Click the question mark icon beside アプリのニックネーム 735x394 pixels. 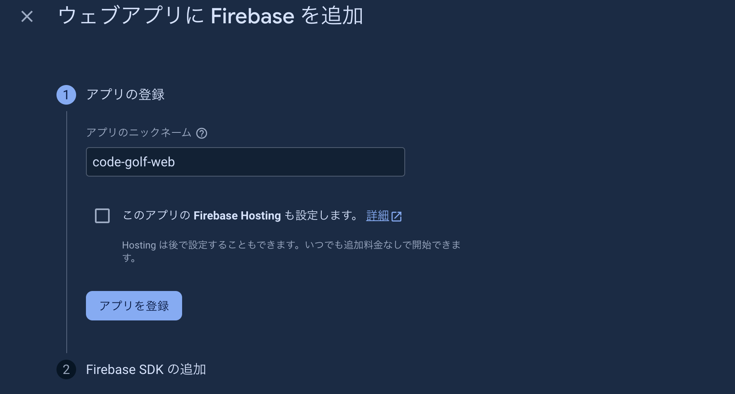(x=201, y=133)
